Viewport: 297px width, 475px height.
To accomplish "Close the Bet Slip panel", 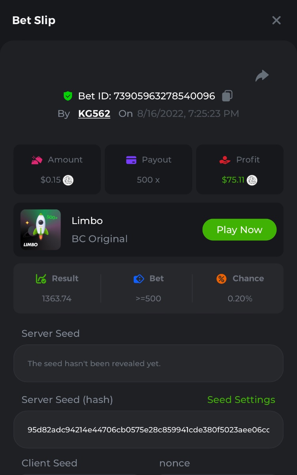I will (x=276, y=21).
